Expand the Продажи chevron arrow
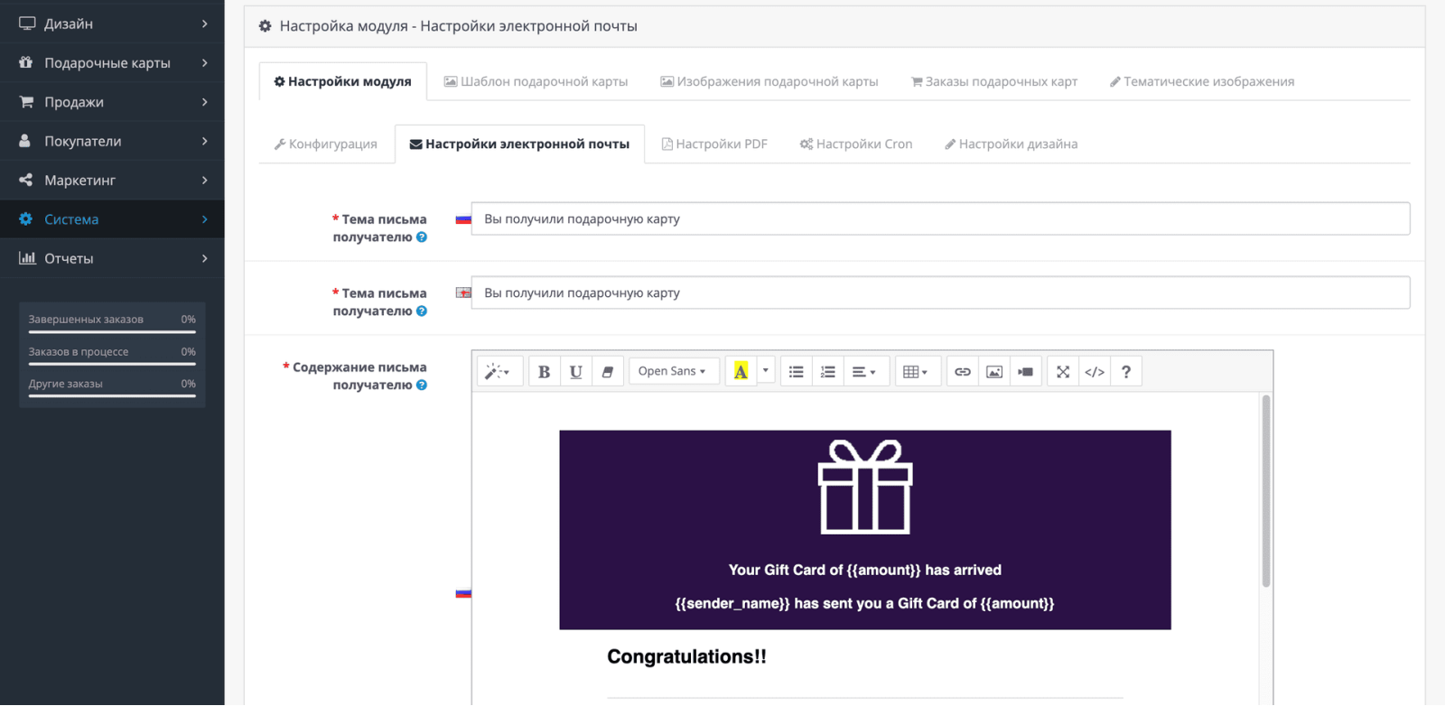This screenshot has height=706, width=1445. coord(205,102)
